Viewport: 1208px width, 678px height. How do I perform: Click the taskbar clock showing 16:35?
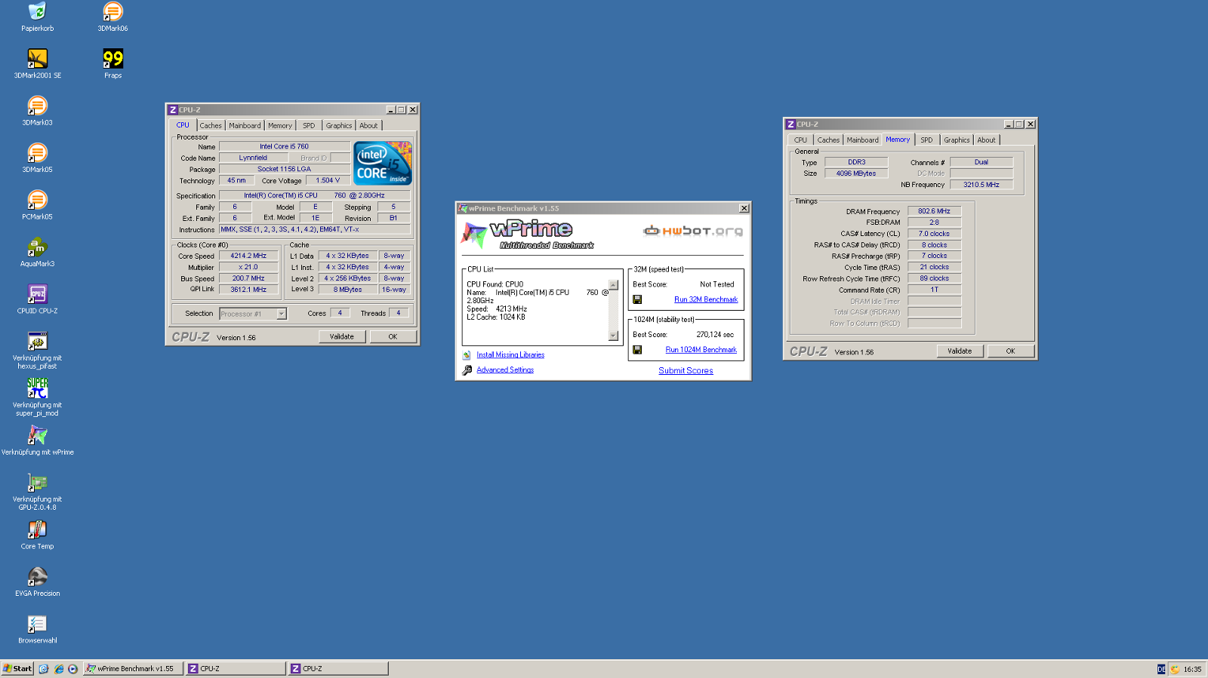point(1193,670)
